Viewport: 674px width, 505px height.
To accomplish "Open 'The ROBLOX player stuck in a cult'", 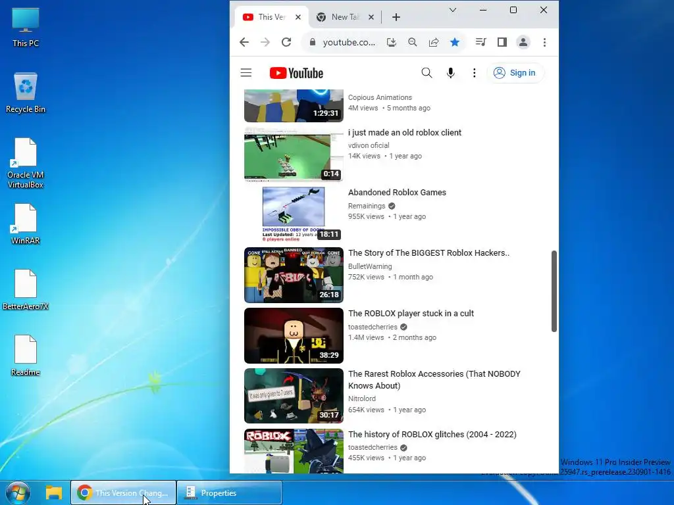I will pyautogui.click(x=411, y=314).
